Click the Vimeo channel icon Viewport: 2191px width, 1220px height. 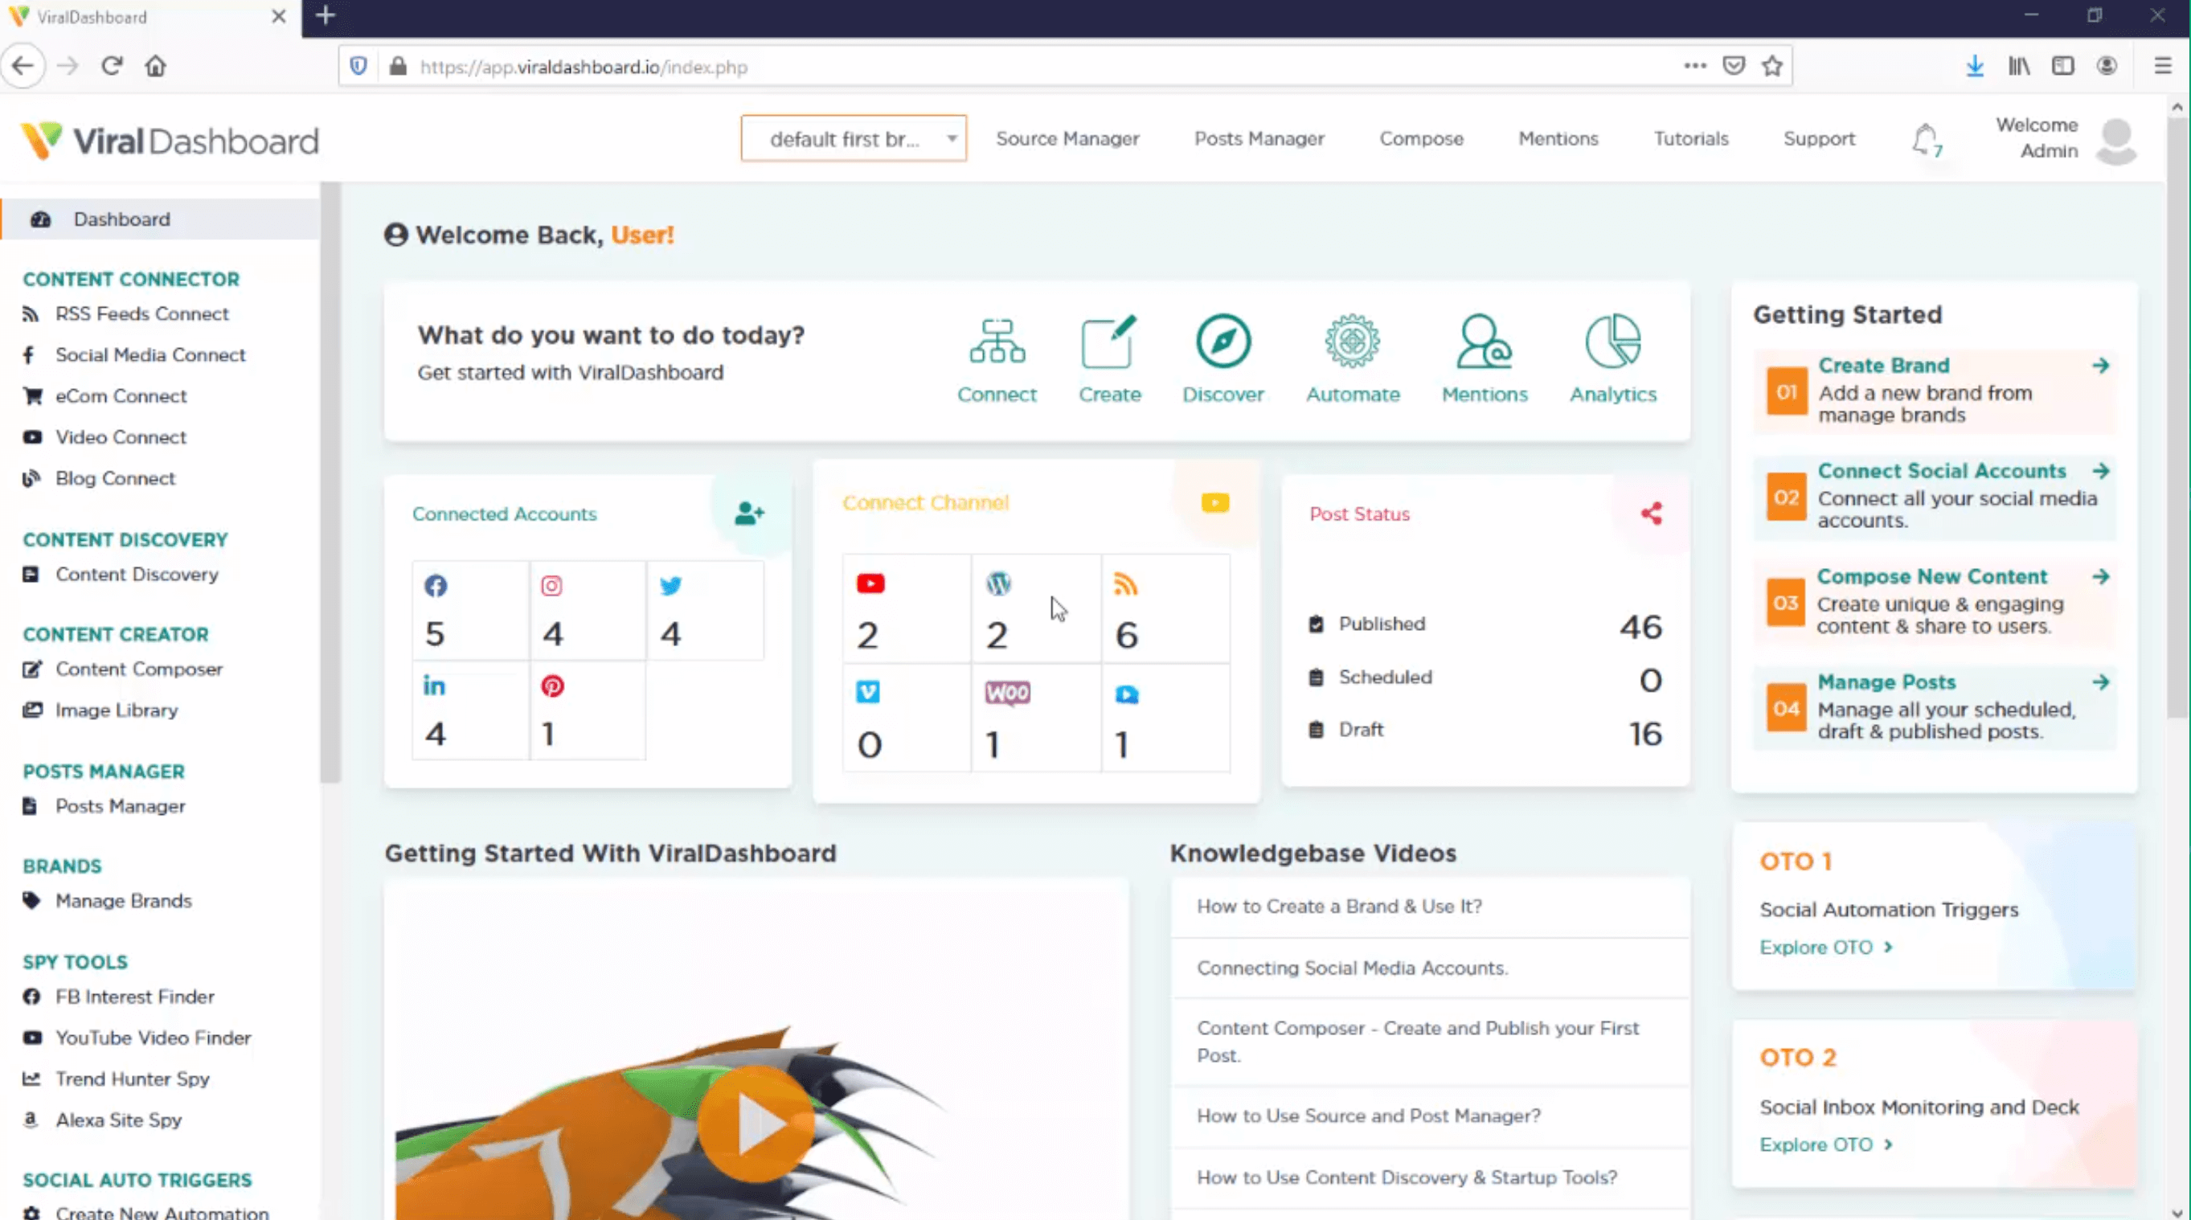pos(868,692)
